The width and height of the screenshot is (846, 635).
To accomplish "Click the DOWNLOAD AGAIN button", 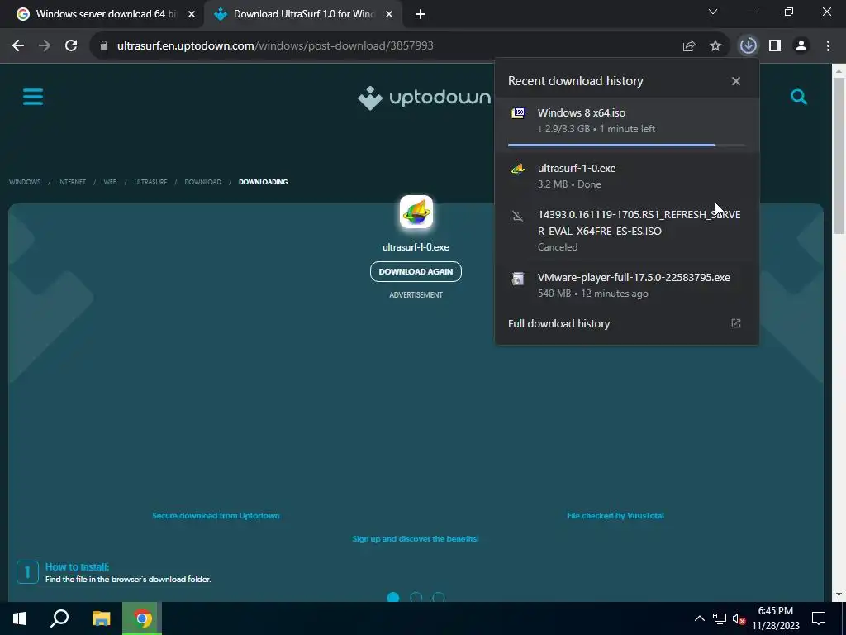I will [x=416, y=271].
